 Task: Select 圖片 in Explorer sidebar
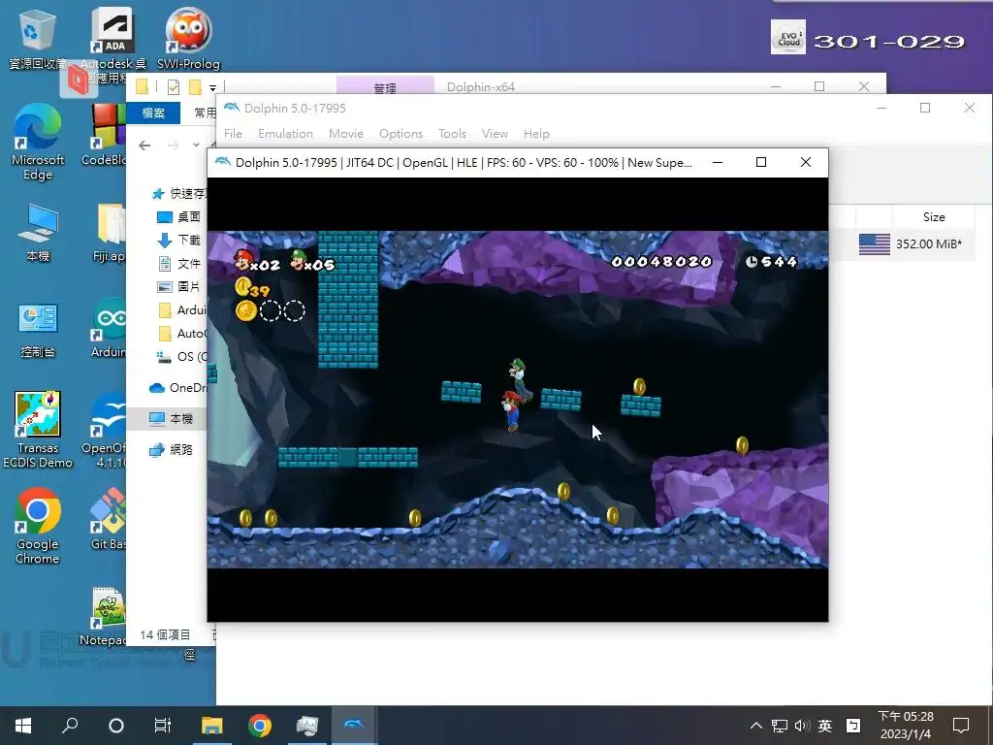point(179,286)
